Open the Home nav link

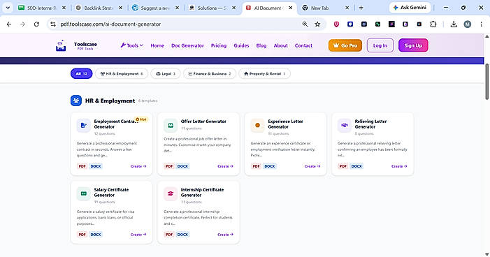[x=157, y=45]
